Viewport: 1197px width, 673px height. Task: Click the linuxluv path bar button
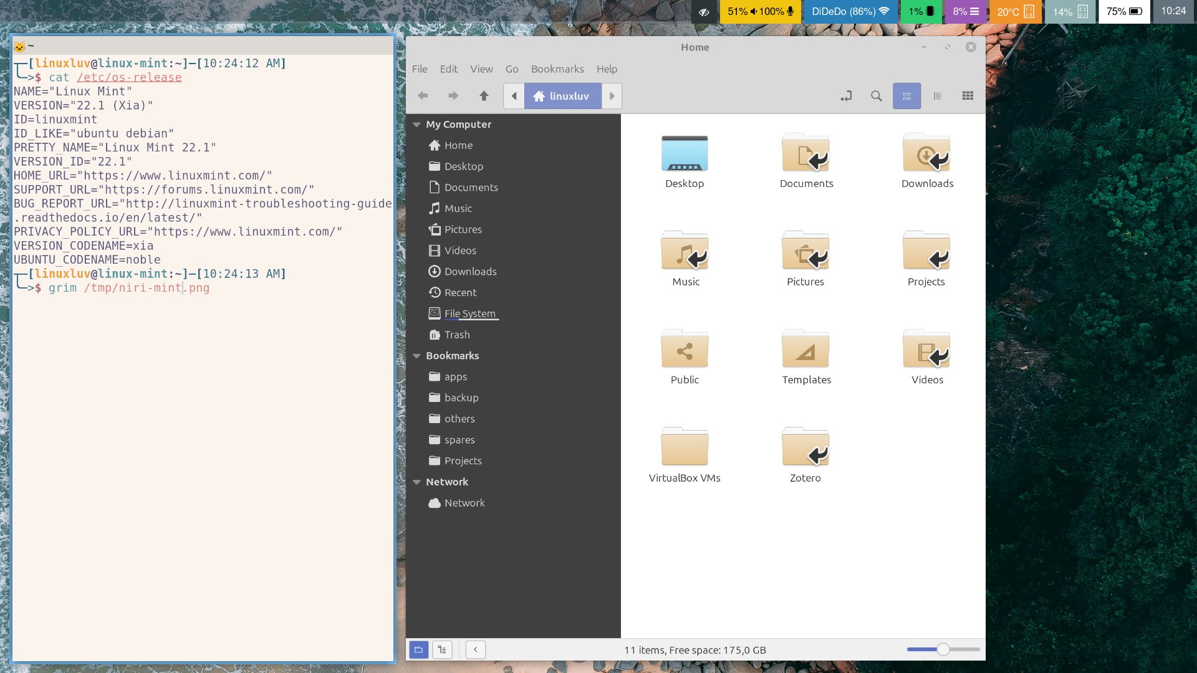562,96
